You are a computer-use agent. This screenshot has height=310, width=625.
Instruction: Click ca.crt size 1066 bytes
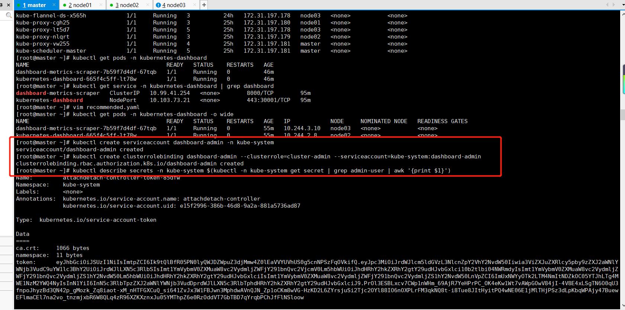(x=73, y=248)
